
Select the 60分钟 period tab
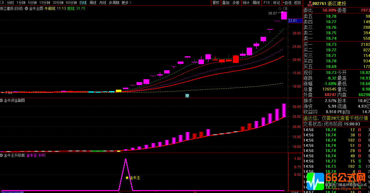pyautogui.click(x=71, y=3)
